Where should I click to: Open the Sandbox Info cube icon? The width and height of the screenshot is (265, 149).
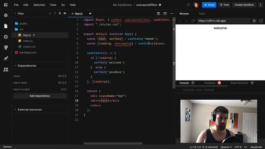[x=6, y=15]
